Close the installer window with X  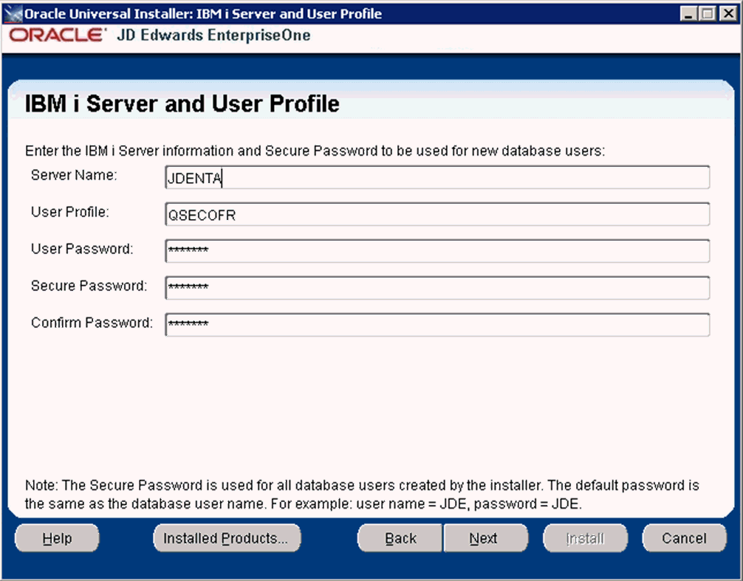tap(727, 14)
